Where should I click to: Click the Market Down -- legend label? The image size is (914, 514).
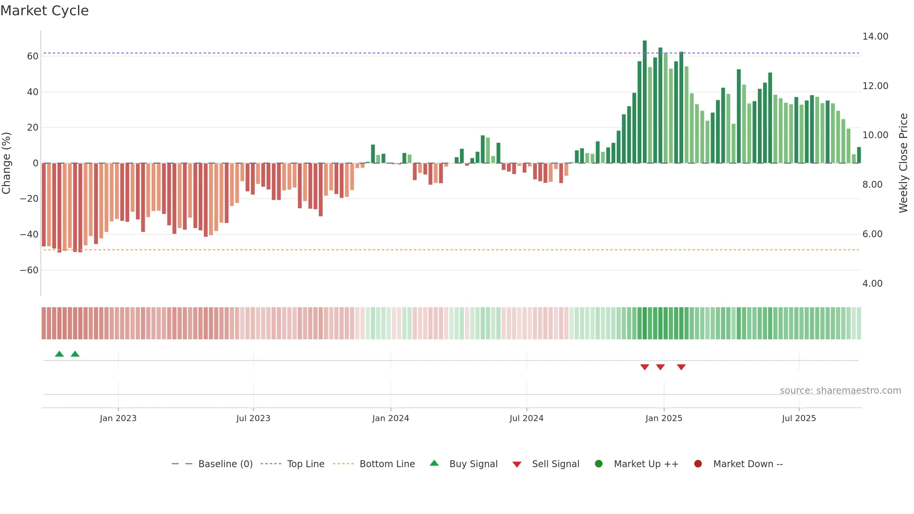748,464
